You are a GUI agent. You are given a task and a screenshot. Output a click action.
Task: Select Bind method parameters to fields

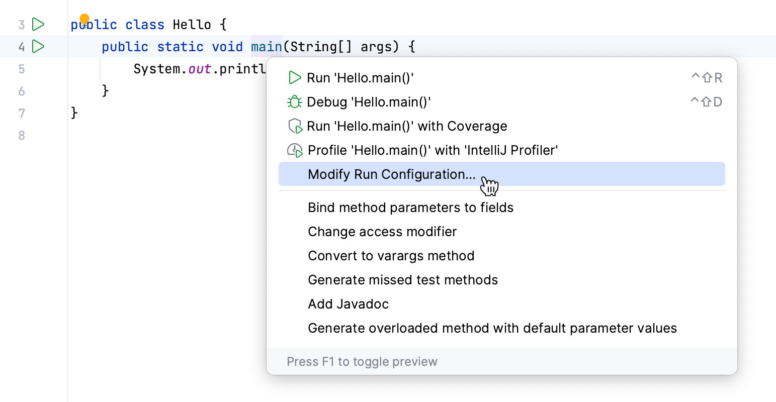tap(410, 208)
